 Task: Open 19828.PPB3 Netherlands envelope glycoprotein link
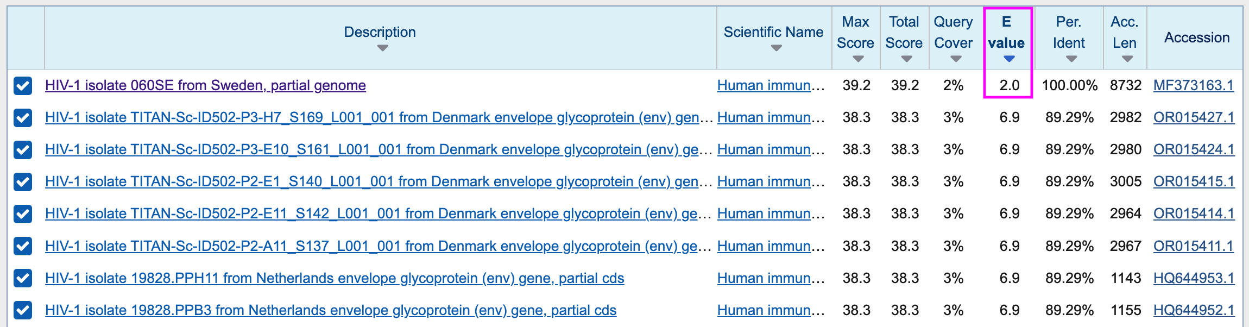pos(331,310)
